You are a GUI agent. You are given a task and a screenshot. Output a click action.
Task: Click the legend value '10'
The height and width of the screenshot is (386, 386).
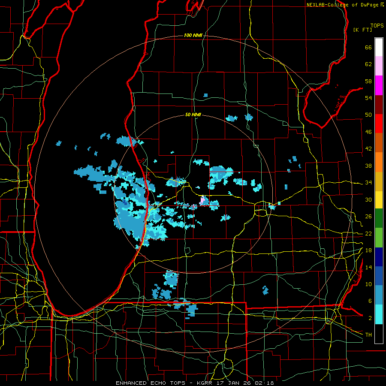click(368, 284)
